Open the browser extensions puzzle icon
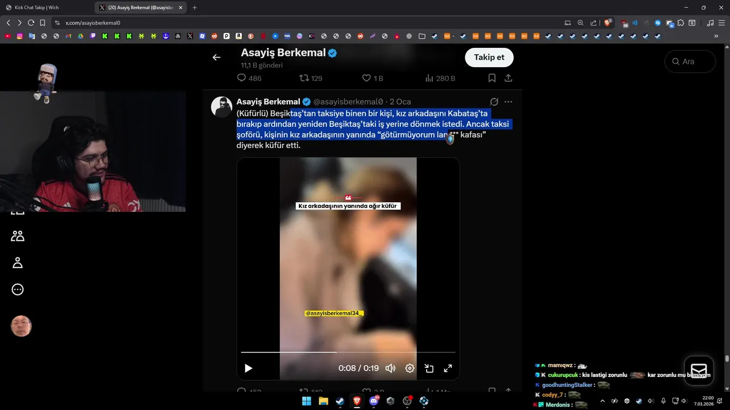The width and height of the screenshot is (730, 410). pos(681,23)
